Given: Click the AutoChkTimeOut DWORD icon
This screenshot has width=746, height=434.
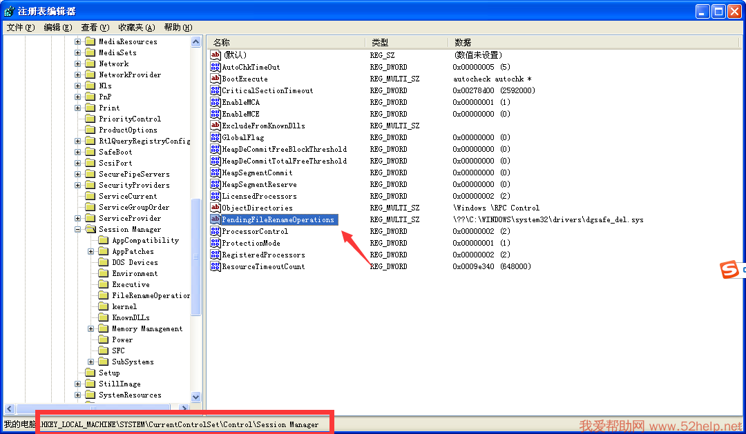Looking at the screenshot, I should [216, 67].
